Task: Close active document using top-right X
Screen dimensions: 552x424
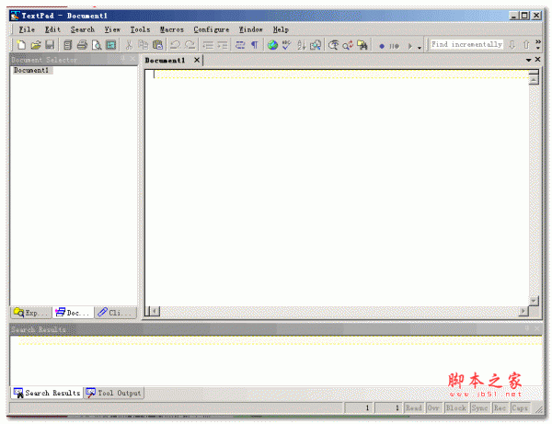Action: 537,60
